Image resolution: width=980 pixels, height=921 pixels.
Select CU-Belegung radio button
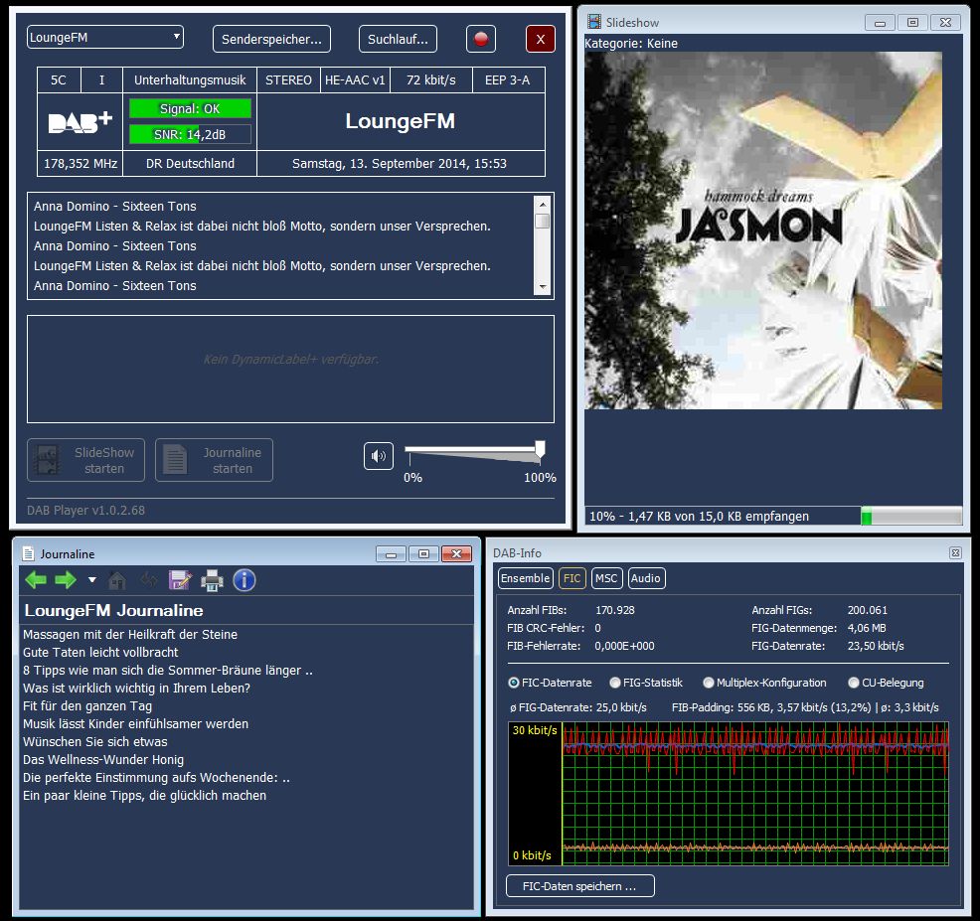(x=853, y=683)
